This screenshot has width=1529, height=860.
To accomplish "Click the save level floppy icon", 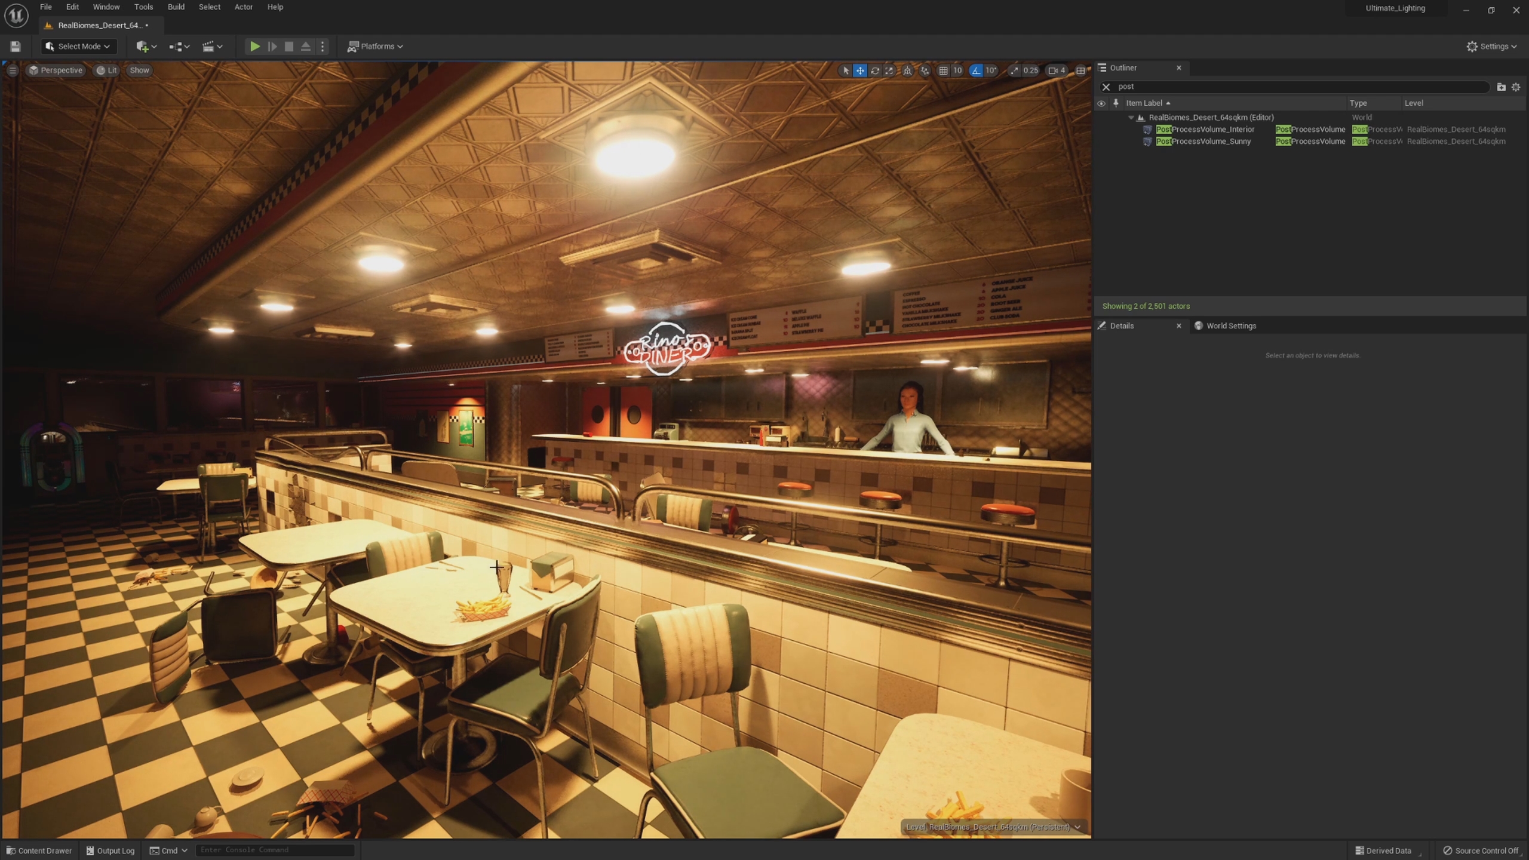I will (x=16, y=46).
